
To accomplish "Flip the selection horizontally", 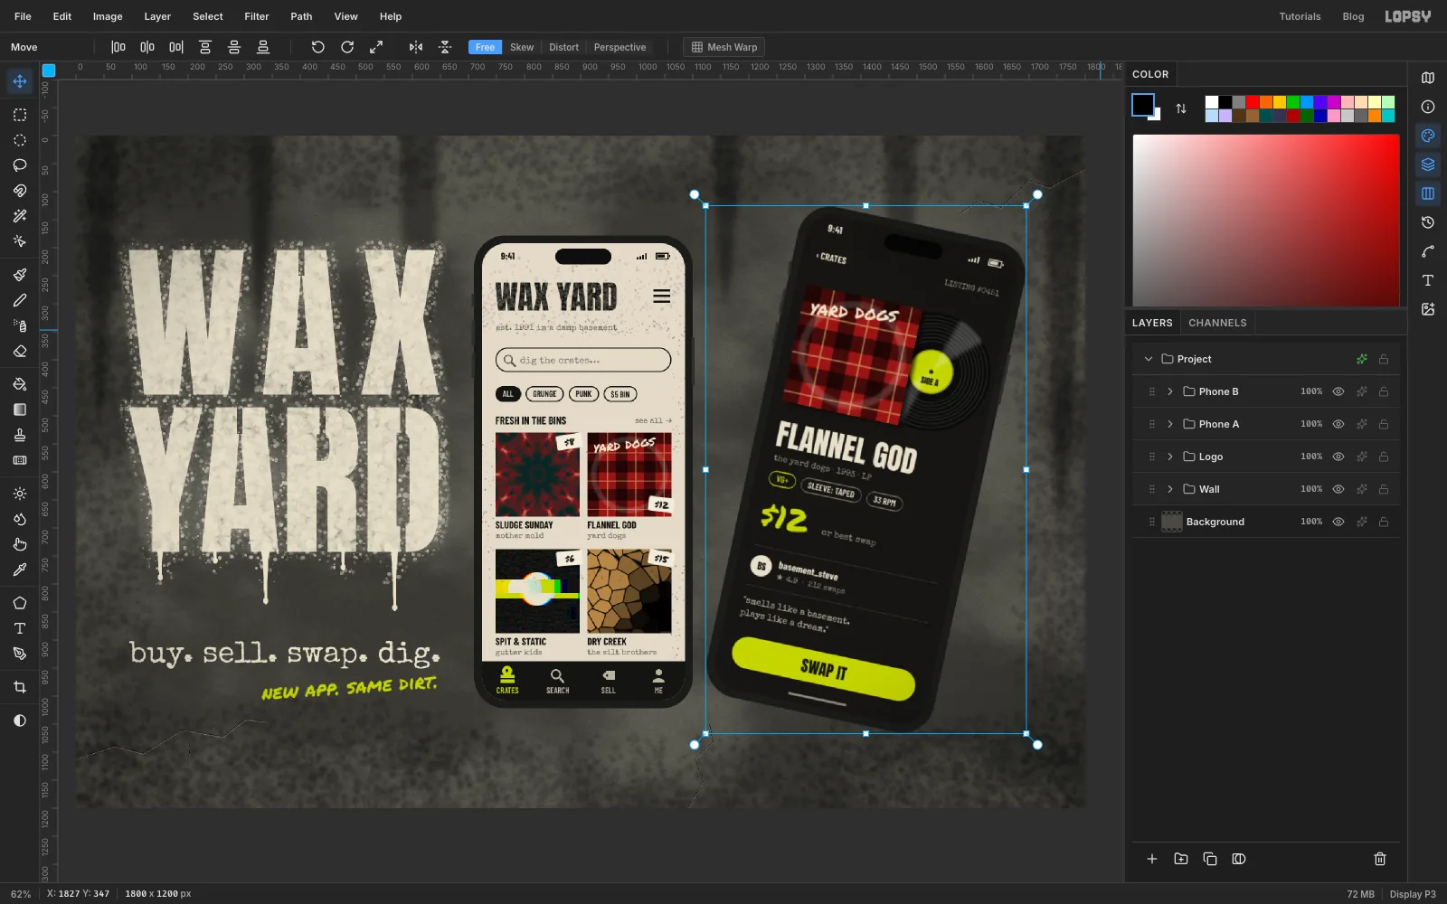I will 416,47.
